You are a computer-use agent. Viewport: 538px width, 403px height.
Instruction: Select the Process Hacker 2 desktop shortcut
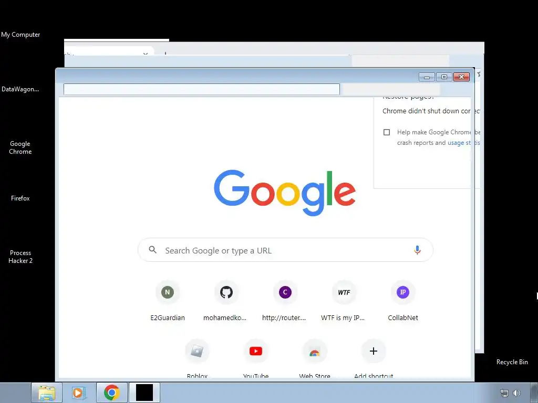(20, 257)
